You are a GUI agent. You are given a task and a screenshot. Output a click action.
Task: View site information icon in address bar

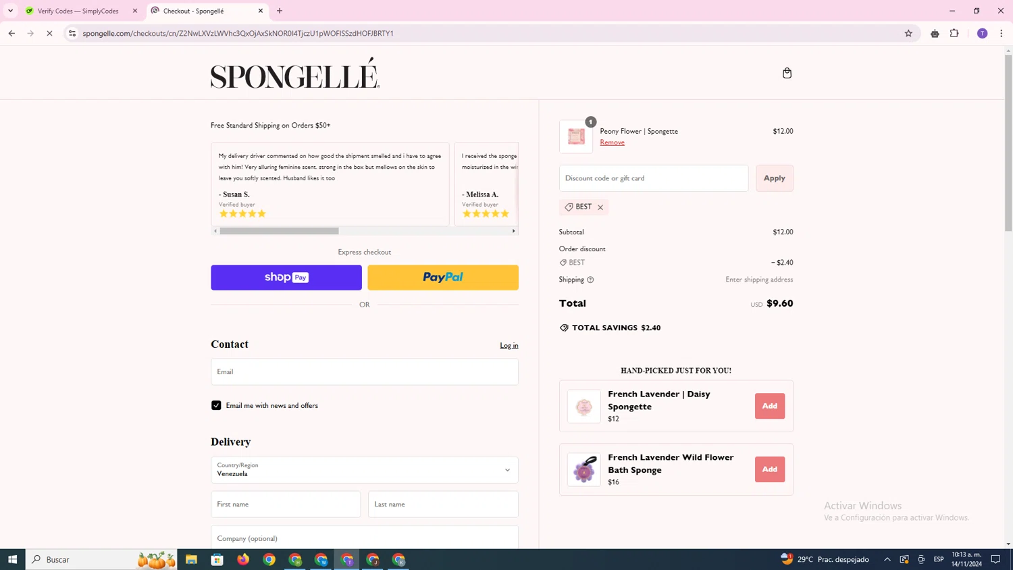point(72,33)
